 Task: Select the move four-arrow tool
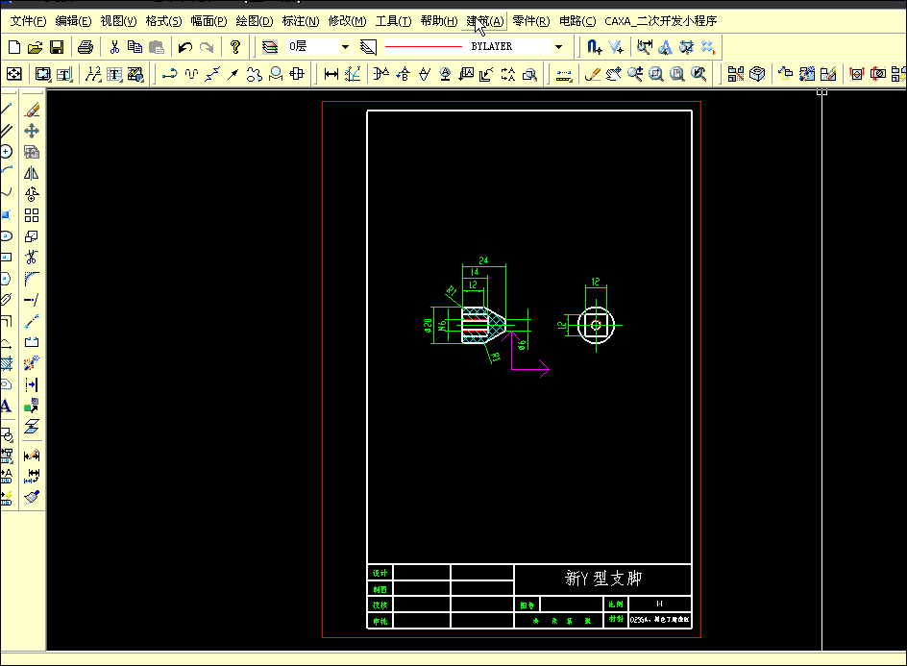coord(32,131)
